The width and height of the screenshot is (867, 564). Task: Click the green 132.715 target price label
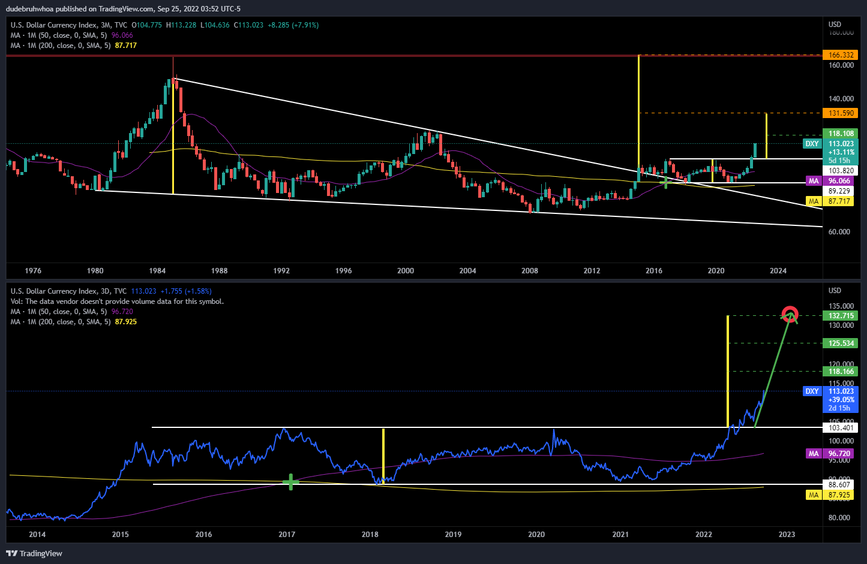pyautogui.click(x=841, y=316)
